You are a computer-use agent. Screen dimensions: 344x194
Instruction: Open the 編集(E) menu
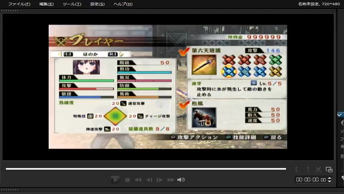46,4
